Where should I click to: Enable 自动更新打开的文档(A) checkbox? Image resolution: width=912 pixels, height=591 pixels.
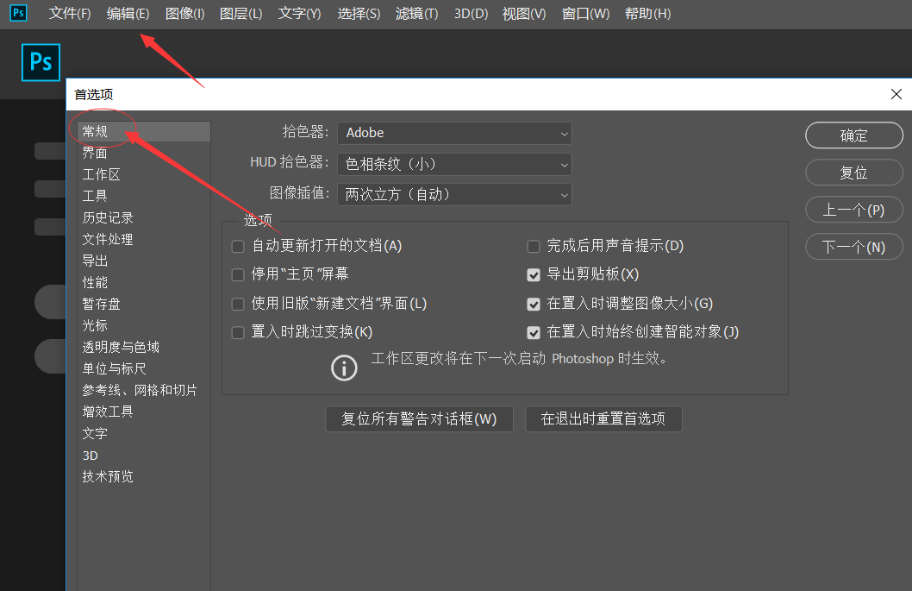pyautogui.click(x=238, y=246)
